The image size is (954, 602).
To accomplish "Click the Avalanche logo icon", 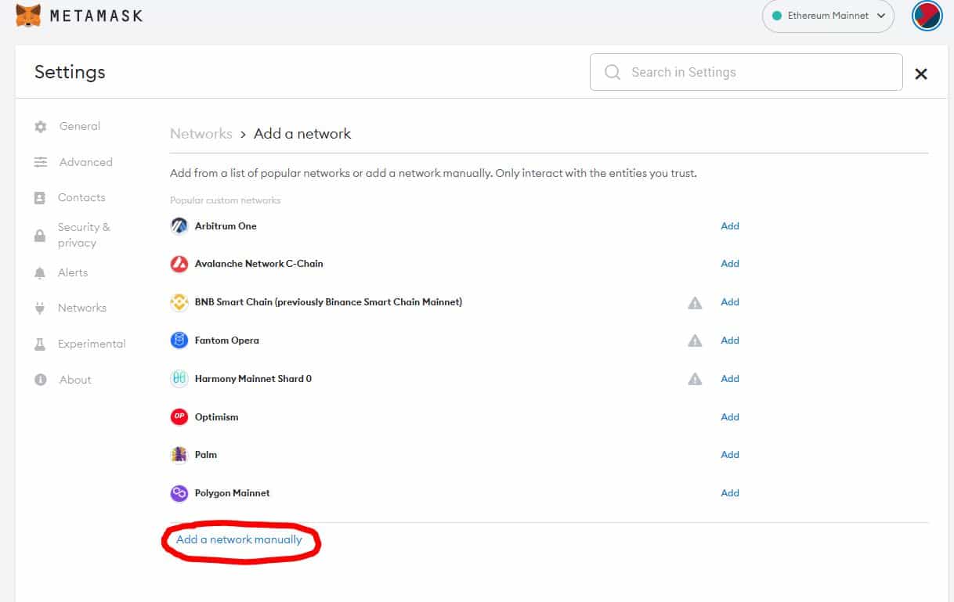I will (179, 264).
